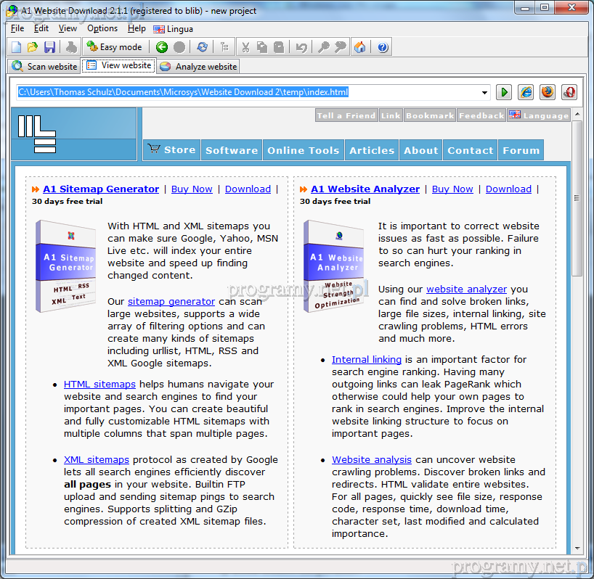
Task: Open page in Internet Explorer icon
Action: 526,92
